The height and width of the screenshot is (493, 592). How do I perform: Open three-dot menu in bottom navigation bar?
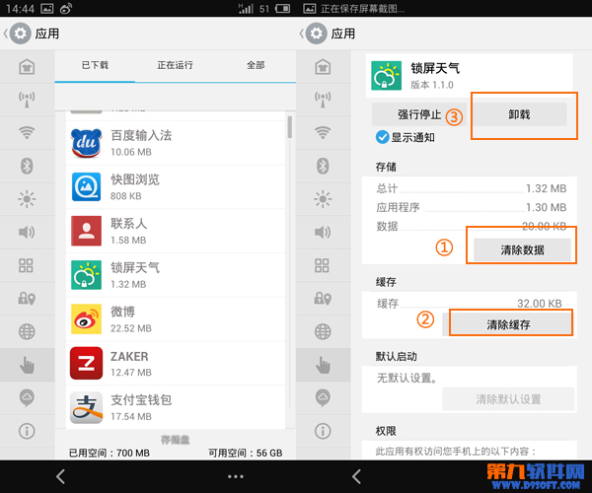click(236, 477)
